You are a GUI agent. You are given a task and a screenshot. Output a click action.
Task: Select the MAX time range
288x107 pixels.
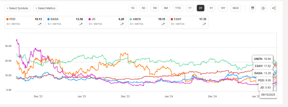[x=236, y=8]
